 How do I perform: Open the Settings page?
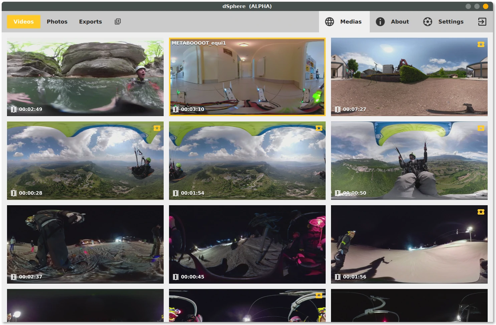pyautogui.click(x=444, y=22)
